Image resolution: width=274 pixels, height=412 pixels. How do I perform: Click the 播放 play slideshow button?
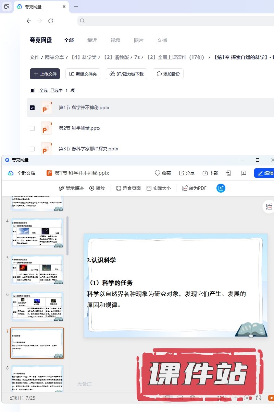[x=97, y=188]
